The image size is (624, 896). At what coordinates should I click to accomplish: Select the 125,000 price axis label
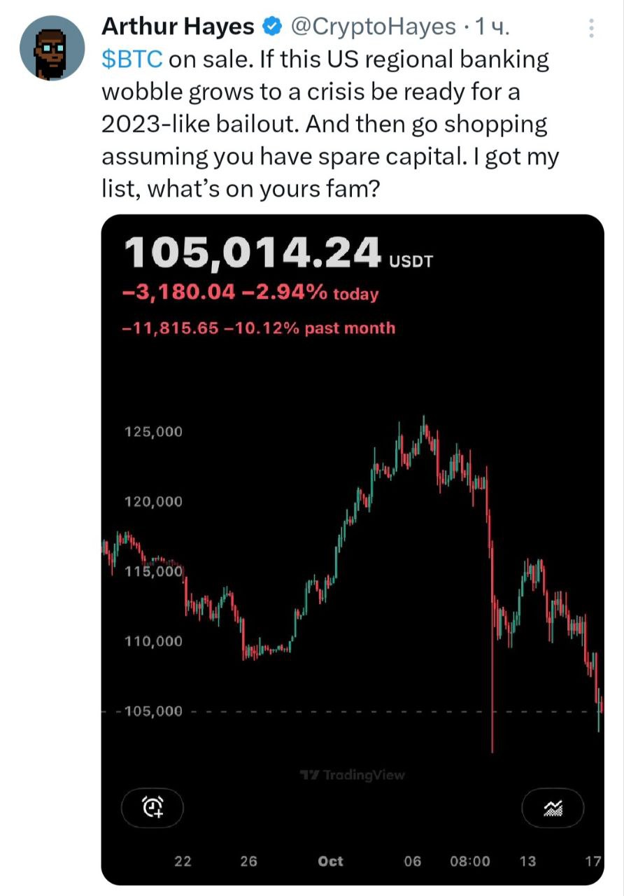click(x=153, y=432)
